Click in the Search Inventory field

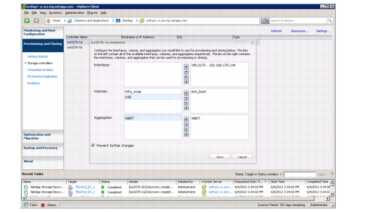click(x=298, y=21)
